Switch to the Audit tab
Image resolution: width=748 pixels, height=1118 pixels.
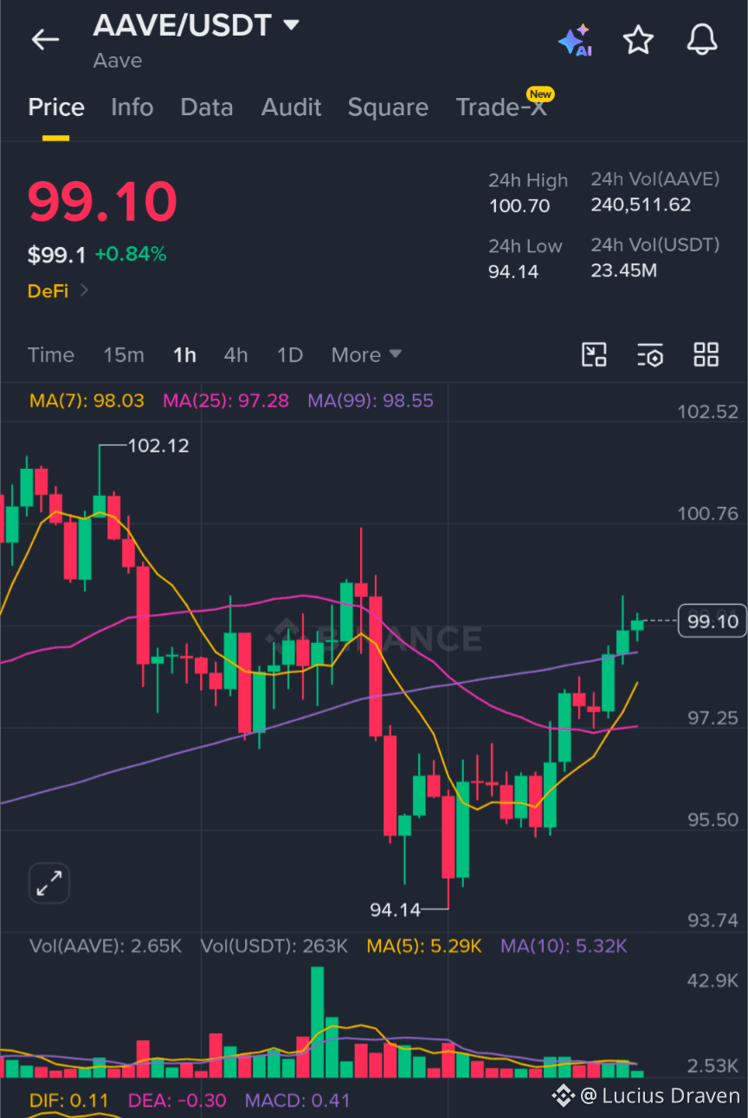[x=291, y=107]
